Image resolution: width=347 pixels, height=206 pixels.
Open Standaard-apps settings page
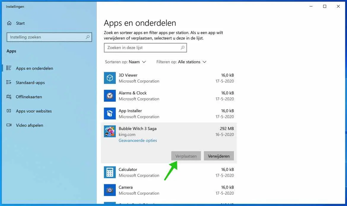[30, 83]
